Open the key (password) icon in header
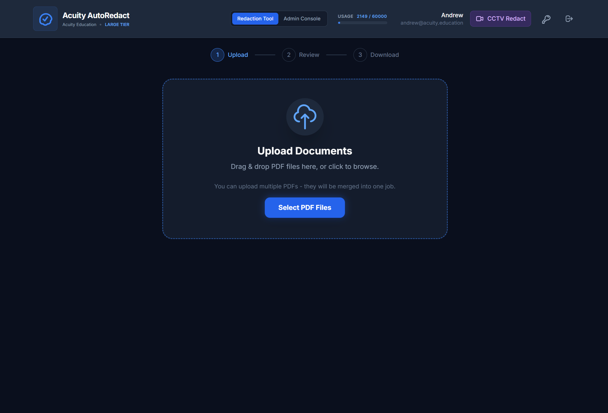 tap(546, 19)
